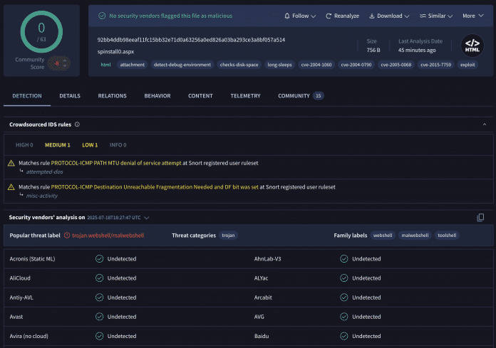The width and height of the screenshot is (496, 348).
Task: Click the file hash text
Action: click(x=191, y=40)
